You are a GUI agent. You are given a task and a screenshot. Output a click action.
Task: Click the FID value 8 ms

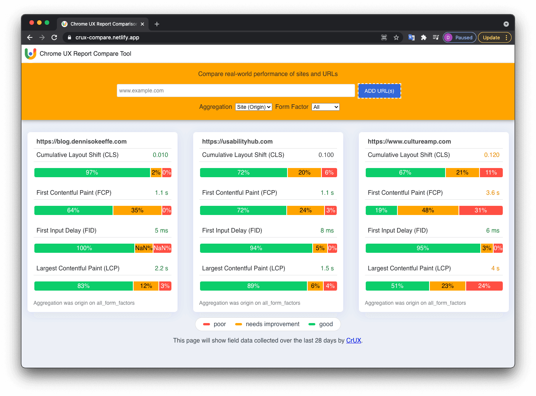point(327,231)
